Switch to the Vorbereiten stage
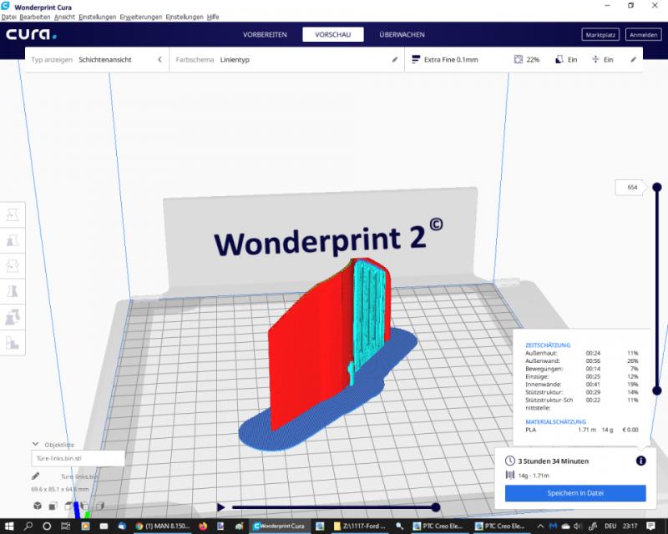 coord(265,34)
